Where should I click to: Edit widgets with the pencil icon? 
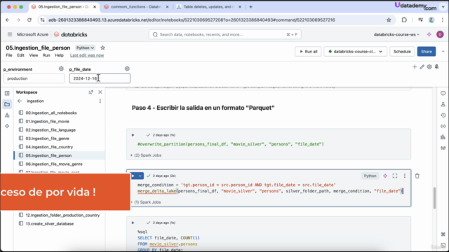click(x=422, y=67)
